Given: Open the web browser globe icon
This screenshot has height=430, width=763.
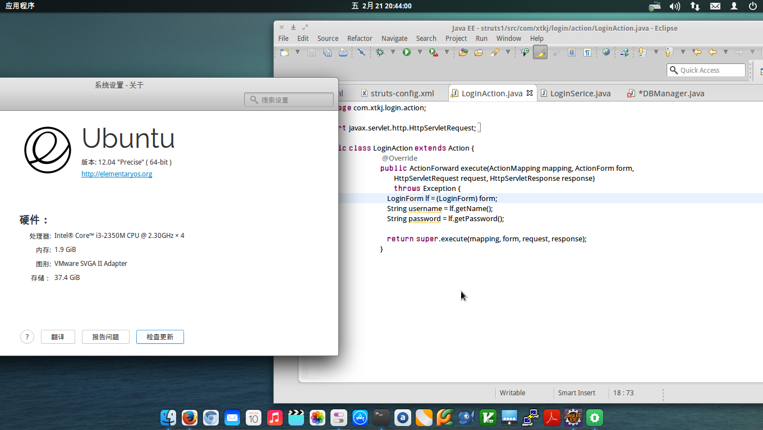Looking at the screenshot, I should coord(606,52).
